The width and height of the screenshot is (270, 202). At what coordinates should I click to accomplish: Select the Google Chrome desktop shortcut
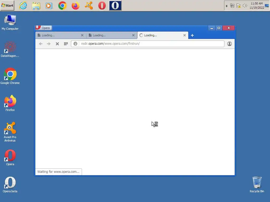coord(10,76)
